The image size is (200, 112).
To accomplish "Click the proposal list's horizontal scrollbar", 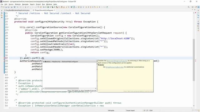I will (x=62, y=88).
